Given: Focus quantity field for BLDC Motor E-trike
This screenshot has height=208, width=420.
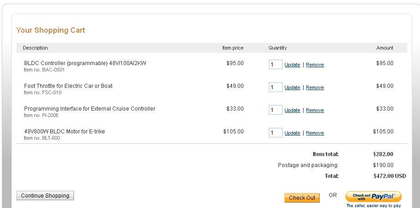Looking at the screenshot, I should [276, 133].
